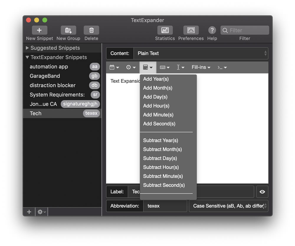Viewport: 295px width, 246px height.
Task: Expand the Suggested Snippets group
Action: 27,48
